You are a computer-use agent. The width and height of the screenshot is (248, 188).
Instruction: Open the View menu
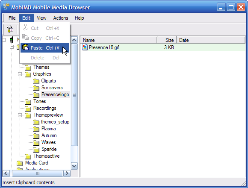(x=41, y=18)
